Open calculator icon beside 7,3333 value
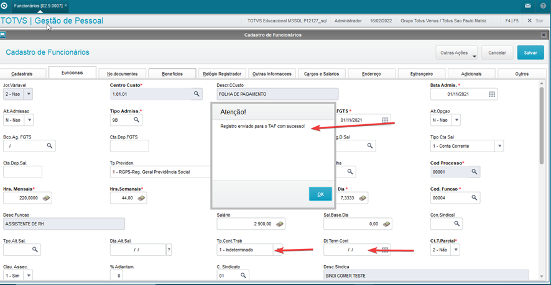 coord(363,198)
